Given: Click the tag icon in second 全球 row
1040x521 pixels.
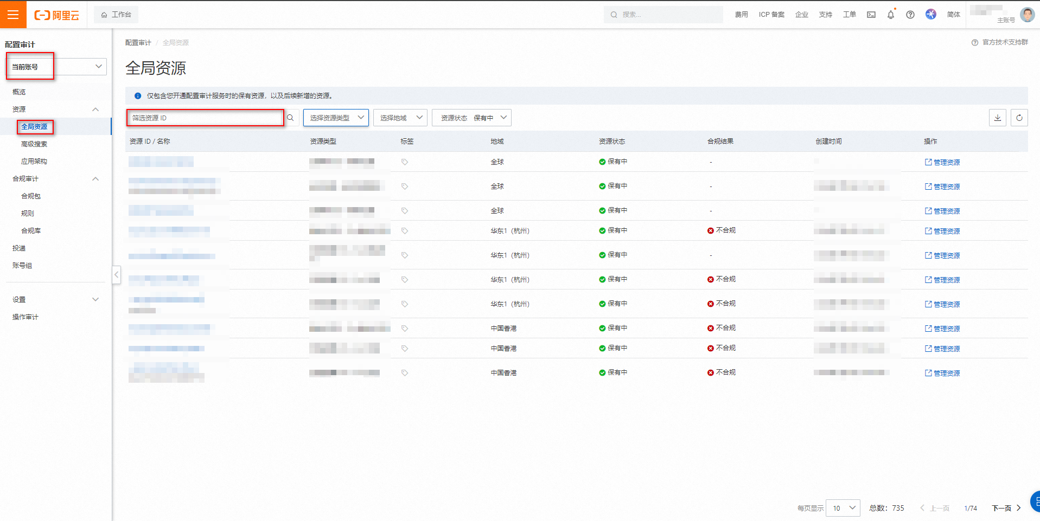Looking at the screenshot, I should tap(405, 186).
